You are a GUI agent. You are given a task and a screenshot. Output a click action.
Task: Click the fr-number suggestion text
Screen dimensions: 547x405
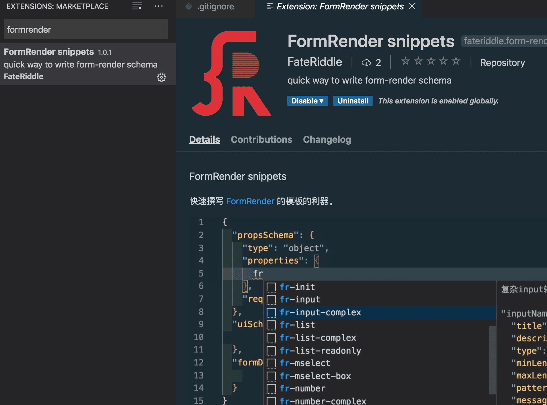pos(303,388)
